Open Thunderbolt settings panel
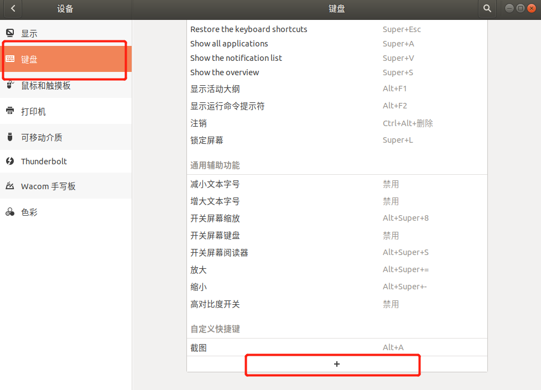The width and height of the screenshot is (541, 390). click(x=66, y=161)
